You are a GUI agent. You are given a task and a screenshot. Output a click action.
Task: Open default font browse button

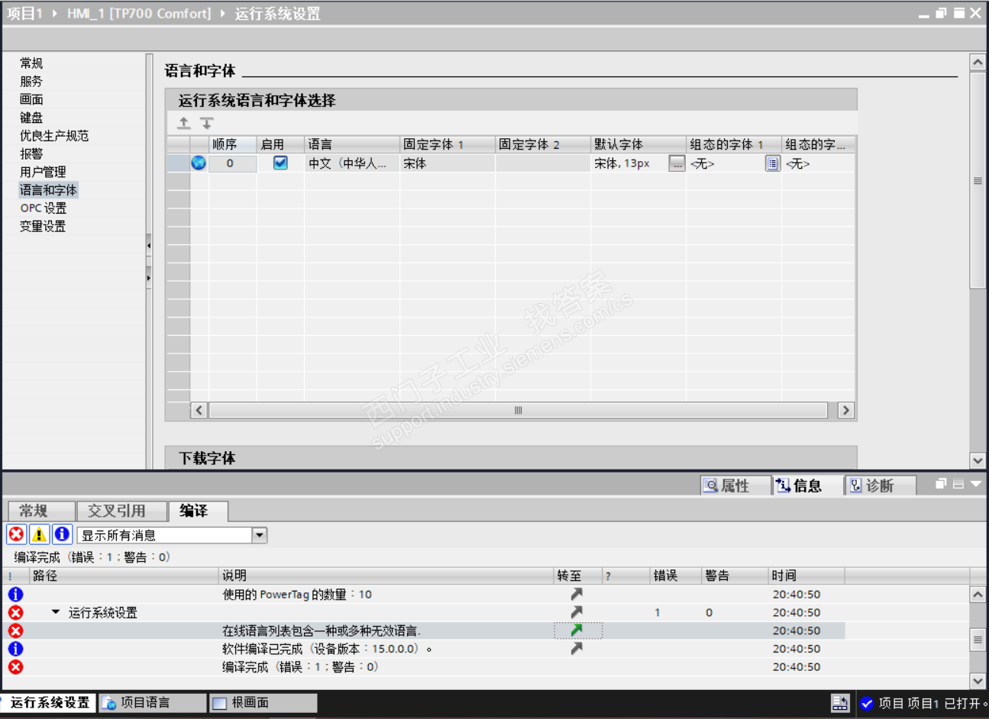[x=677, y=163]
